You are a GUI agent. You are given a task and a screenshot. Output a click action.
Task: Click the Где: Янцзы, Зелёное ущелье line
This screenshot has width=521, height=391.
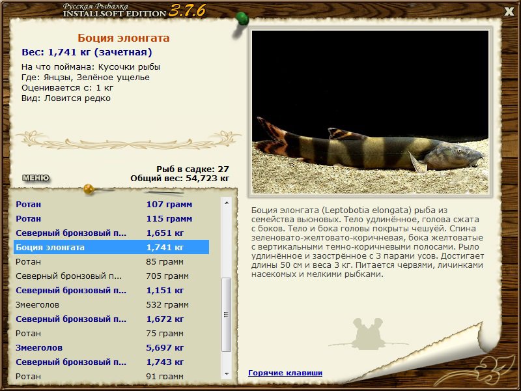(85, 78)
